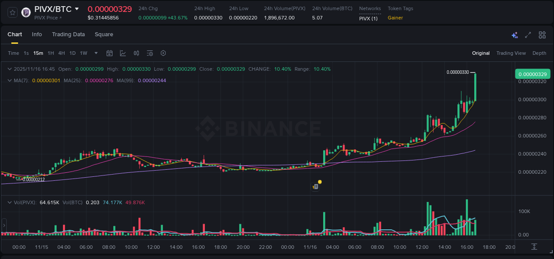
Task: Select the candlestick compare icon
Action: pyautogui.click(x=136, y=53)
